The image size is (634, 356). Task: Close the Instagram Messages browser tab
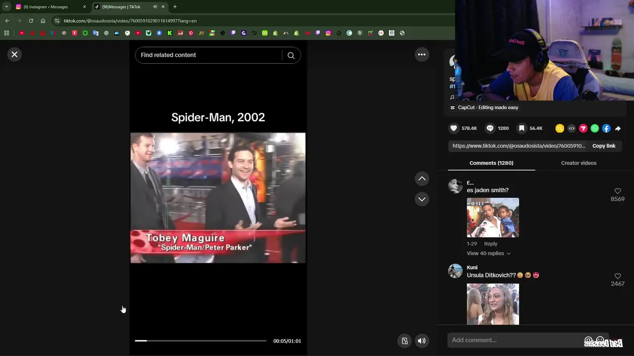coord(84,7)
